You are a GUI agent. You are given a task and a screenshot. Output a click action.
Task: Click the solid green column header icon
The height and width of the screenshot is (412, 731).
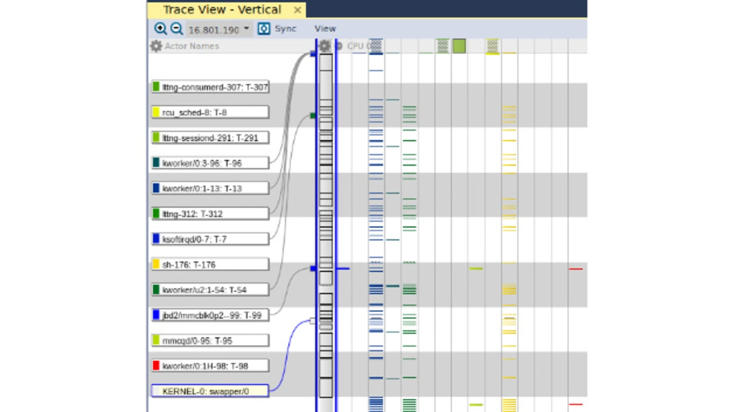tap(459, 46)
